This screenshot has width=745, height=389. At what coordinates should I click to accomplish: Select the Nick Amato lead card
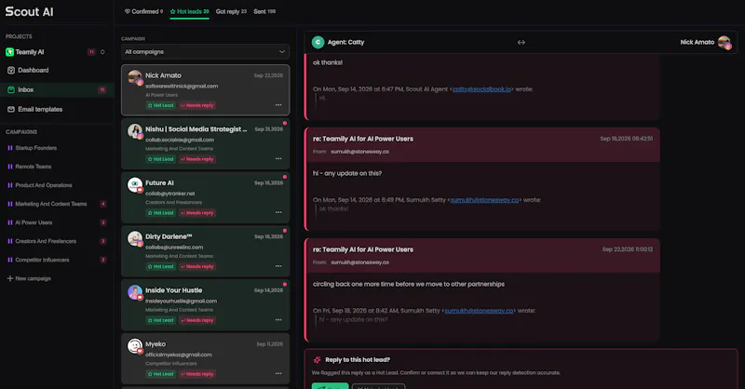pos(205,90)
